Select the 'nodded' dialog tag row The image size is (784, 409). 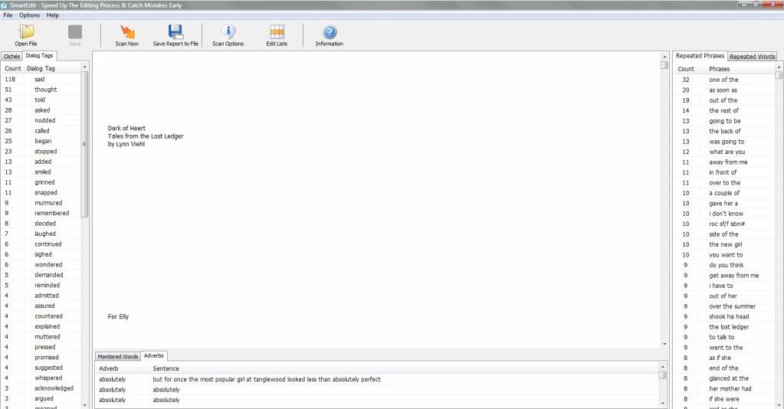pyautogui.click(x=41, y=120)
